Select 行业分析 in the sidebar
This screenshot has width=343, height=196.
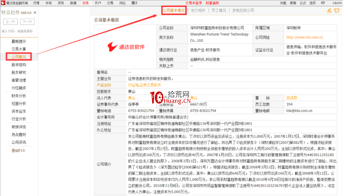[19, 119]
